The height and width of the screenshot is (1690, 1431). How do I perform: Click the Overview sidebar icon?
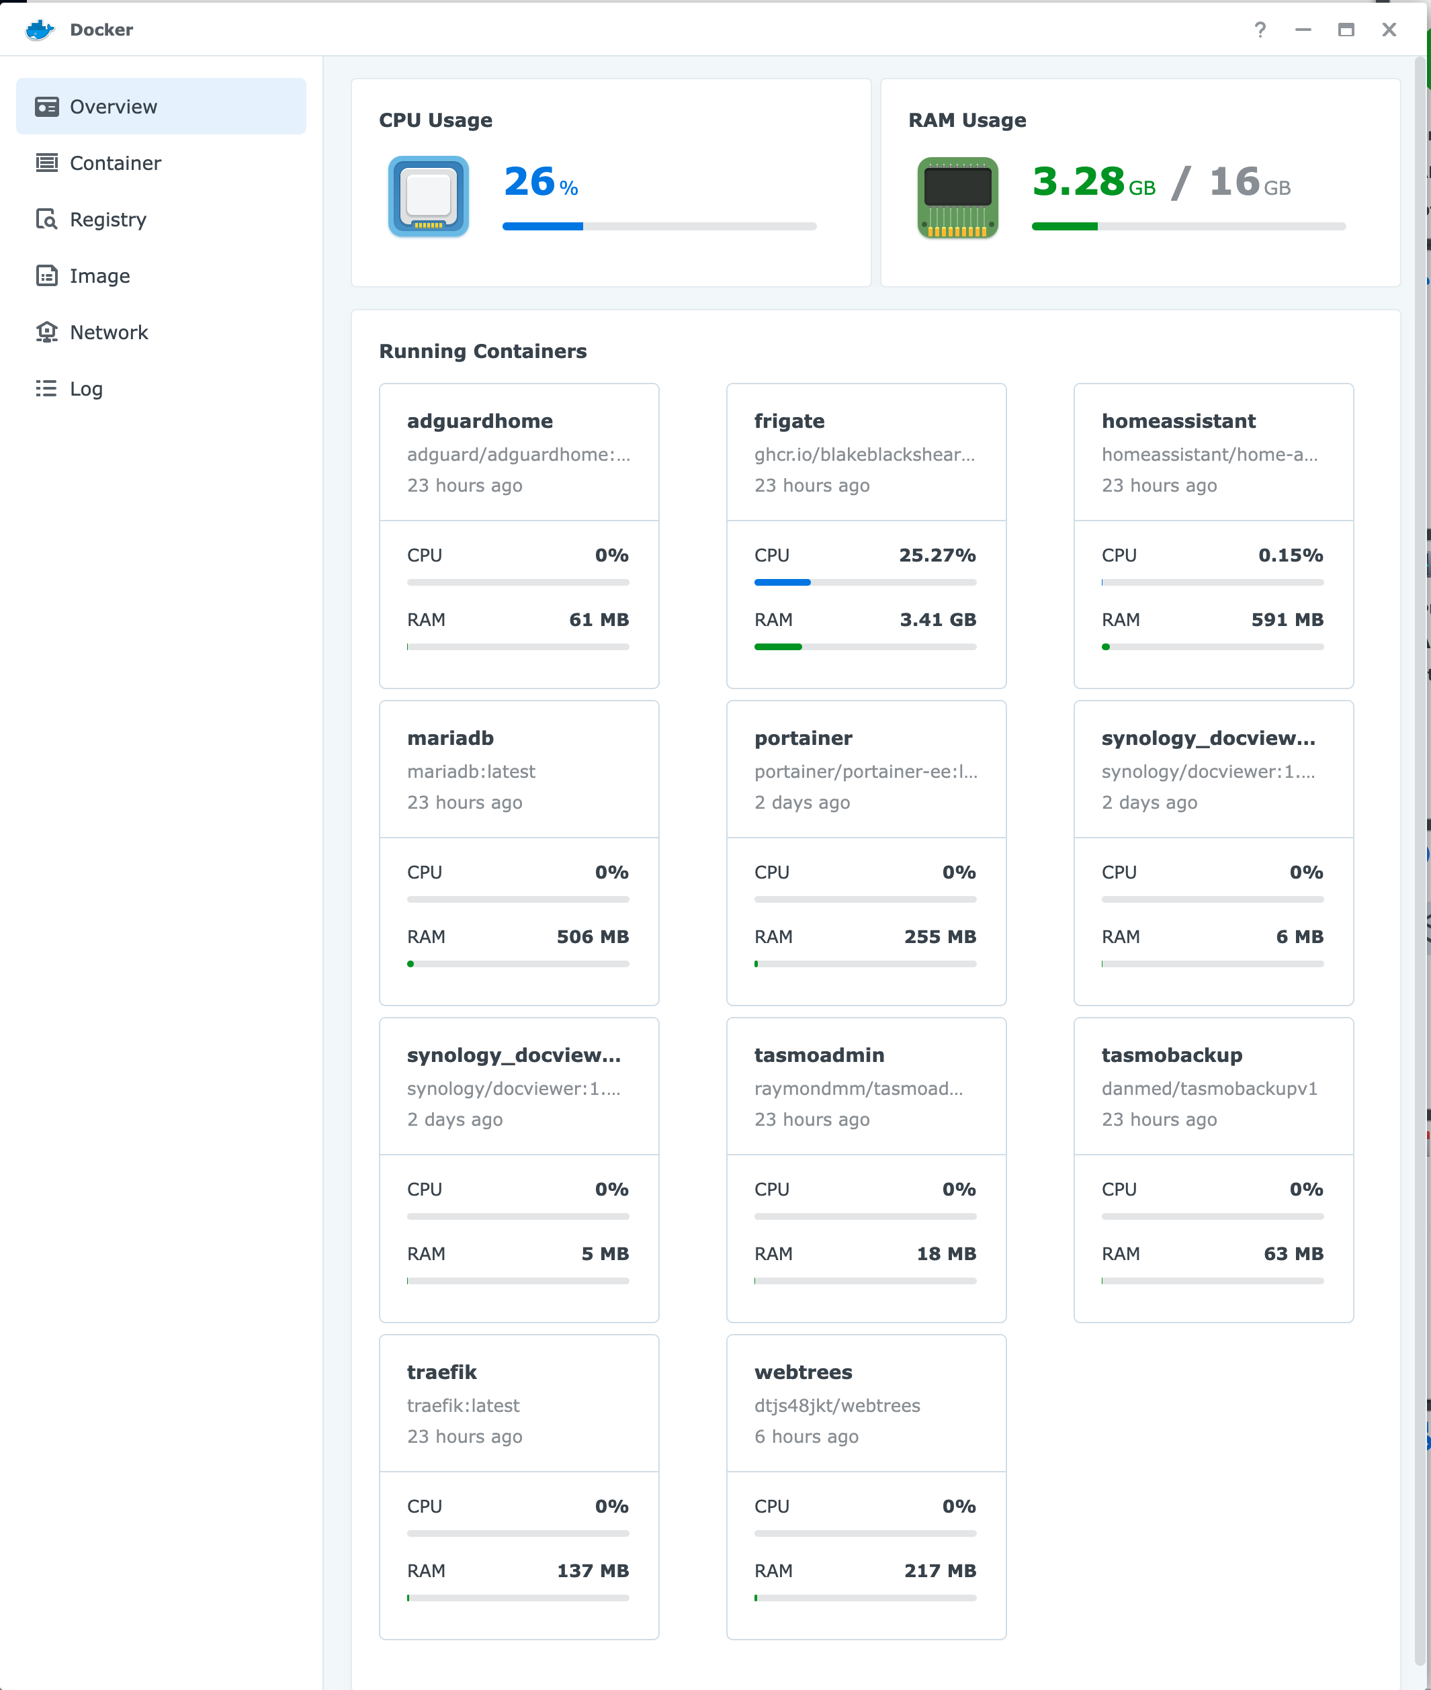pyautogui.click(x=47, y=106)
